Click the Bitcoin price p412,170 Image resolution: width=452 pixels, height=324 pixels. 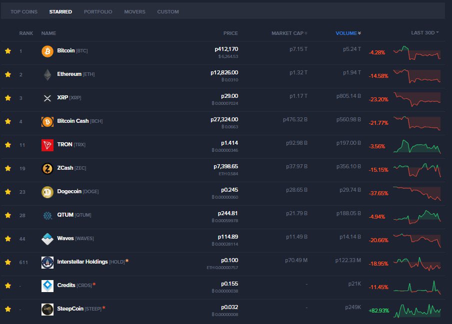pos(226,49)
